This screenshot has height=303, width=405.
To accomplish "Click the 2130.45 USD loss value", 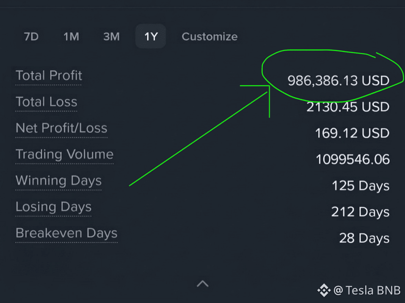I will click(x=348, y=107).
